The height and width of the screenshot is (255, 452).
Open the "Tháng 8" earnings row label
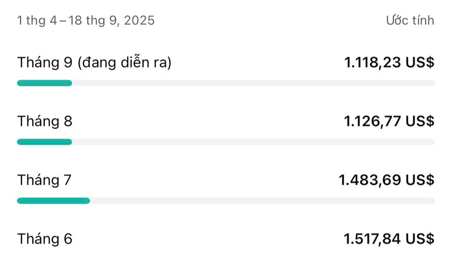(45, 121)
